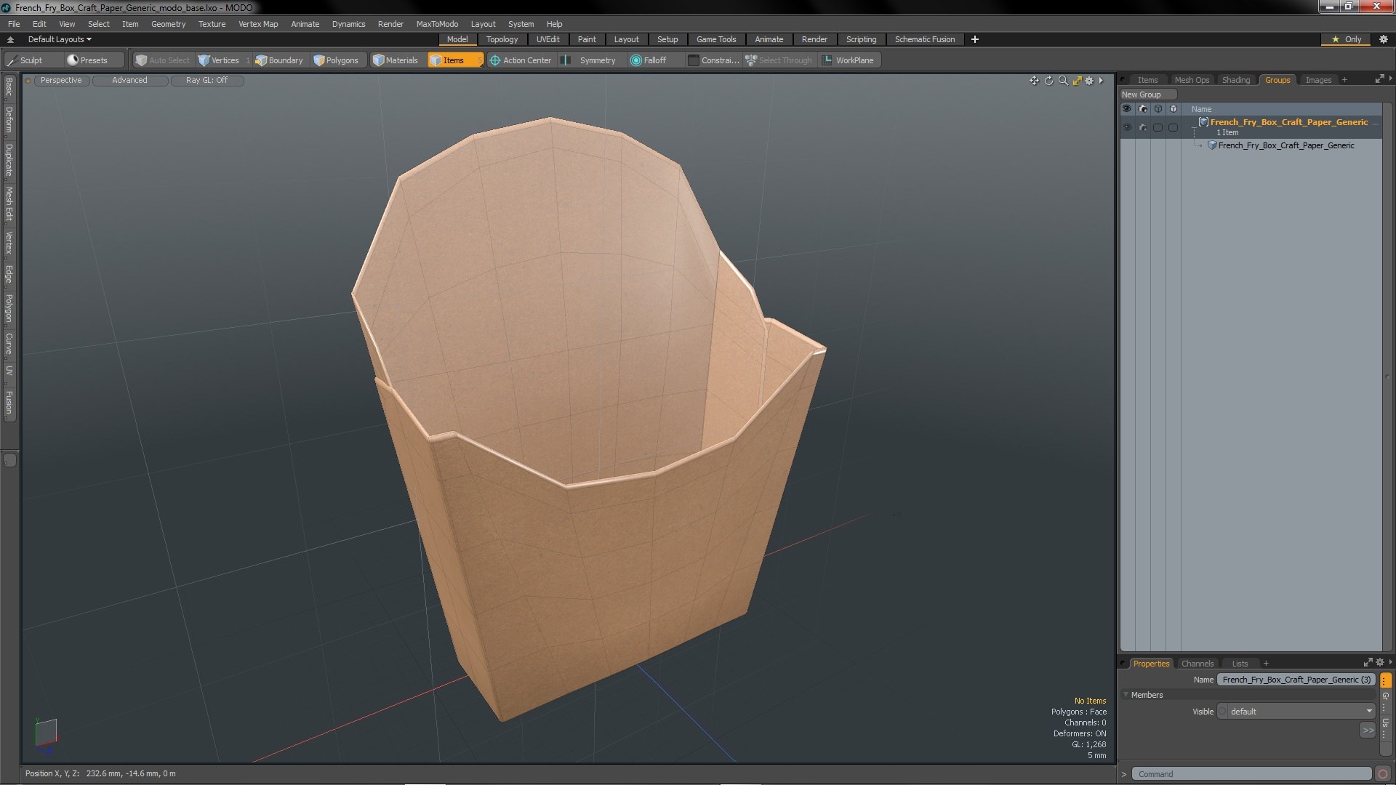This screenshot has width=1396, height=785.
Task: Click the command history record button
Action: [x=1383, y=774]
